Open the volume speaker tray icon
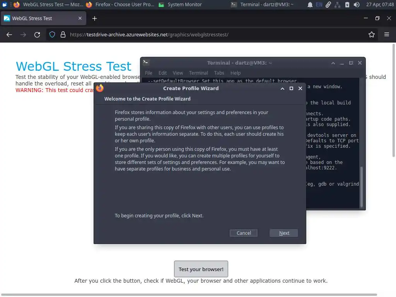396x297 pixels. 357,5
